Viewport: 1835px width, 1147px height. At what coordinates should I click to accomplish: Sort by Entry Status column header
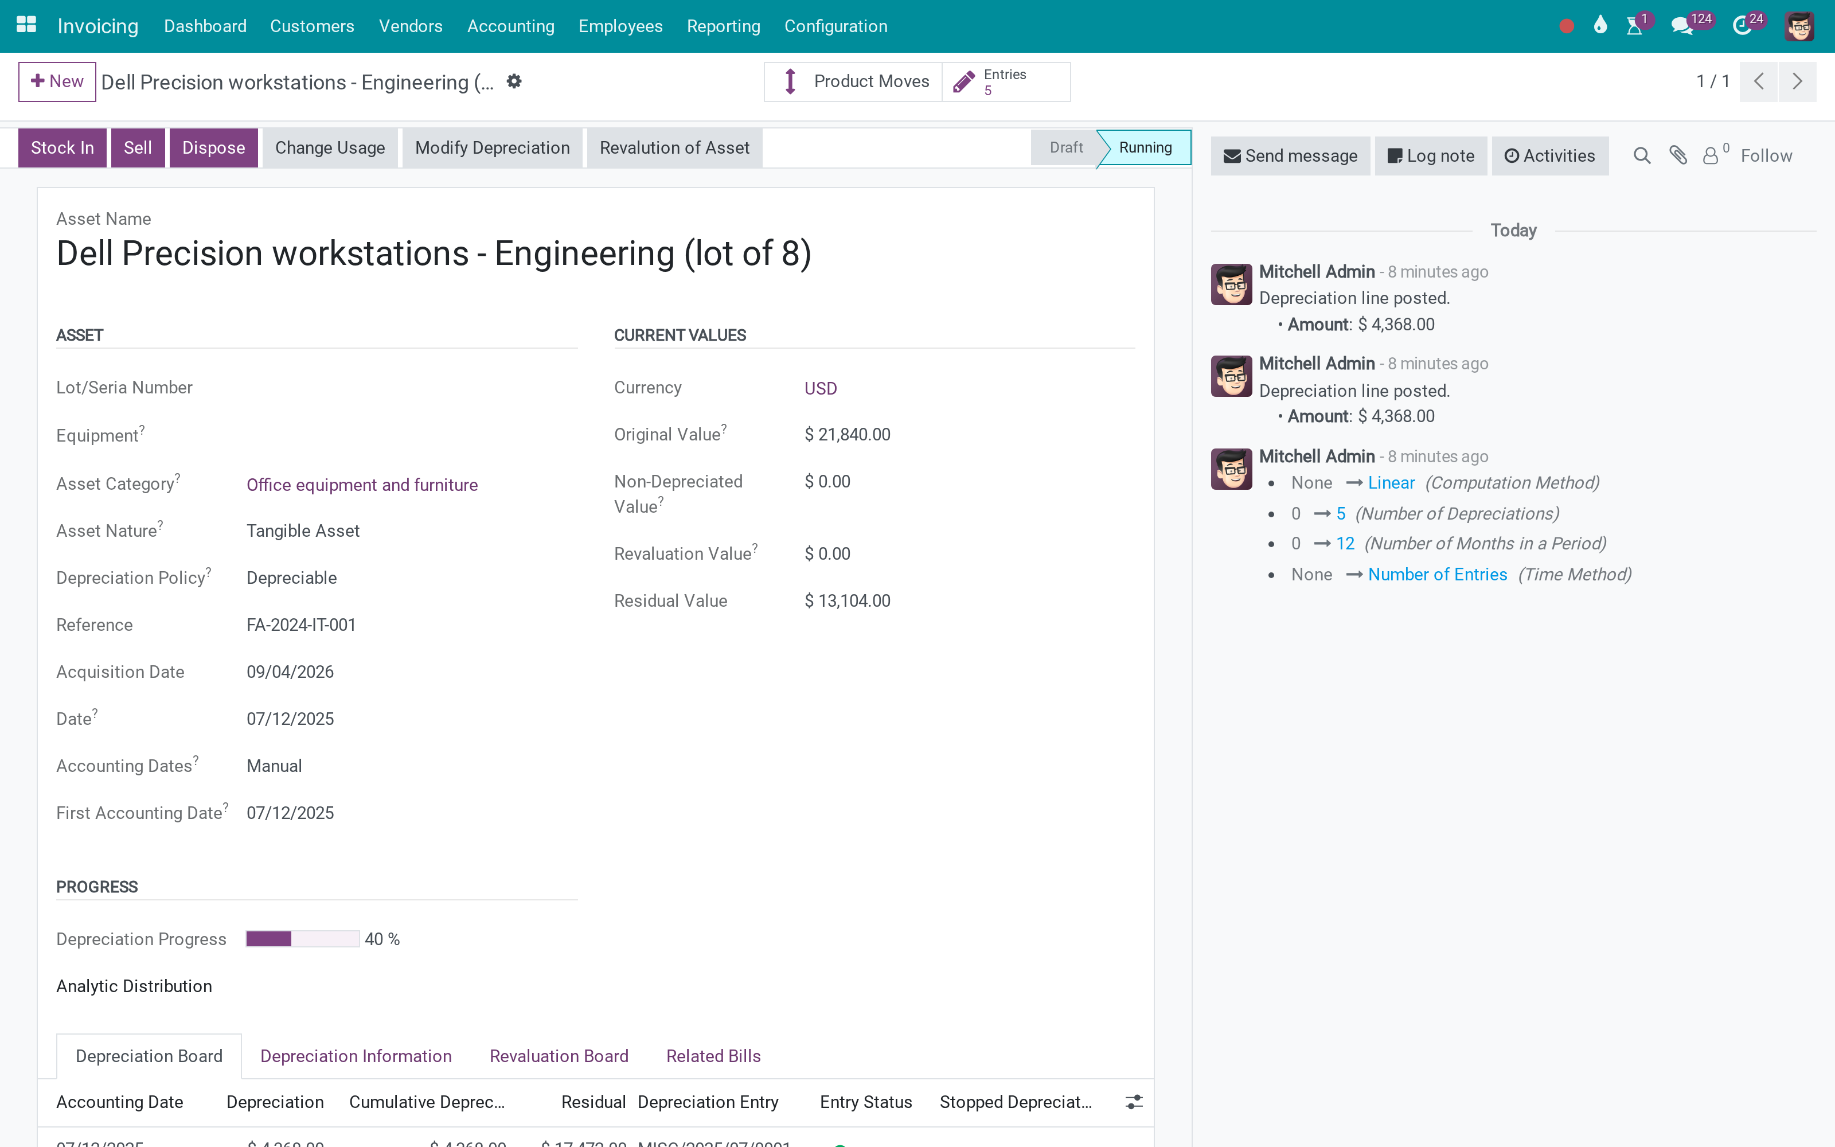pos(865,1102)
